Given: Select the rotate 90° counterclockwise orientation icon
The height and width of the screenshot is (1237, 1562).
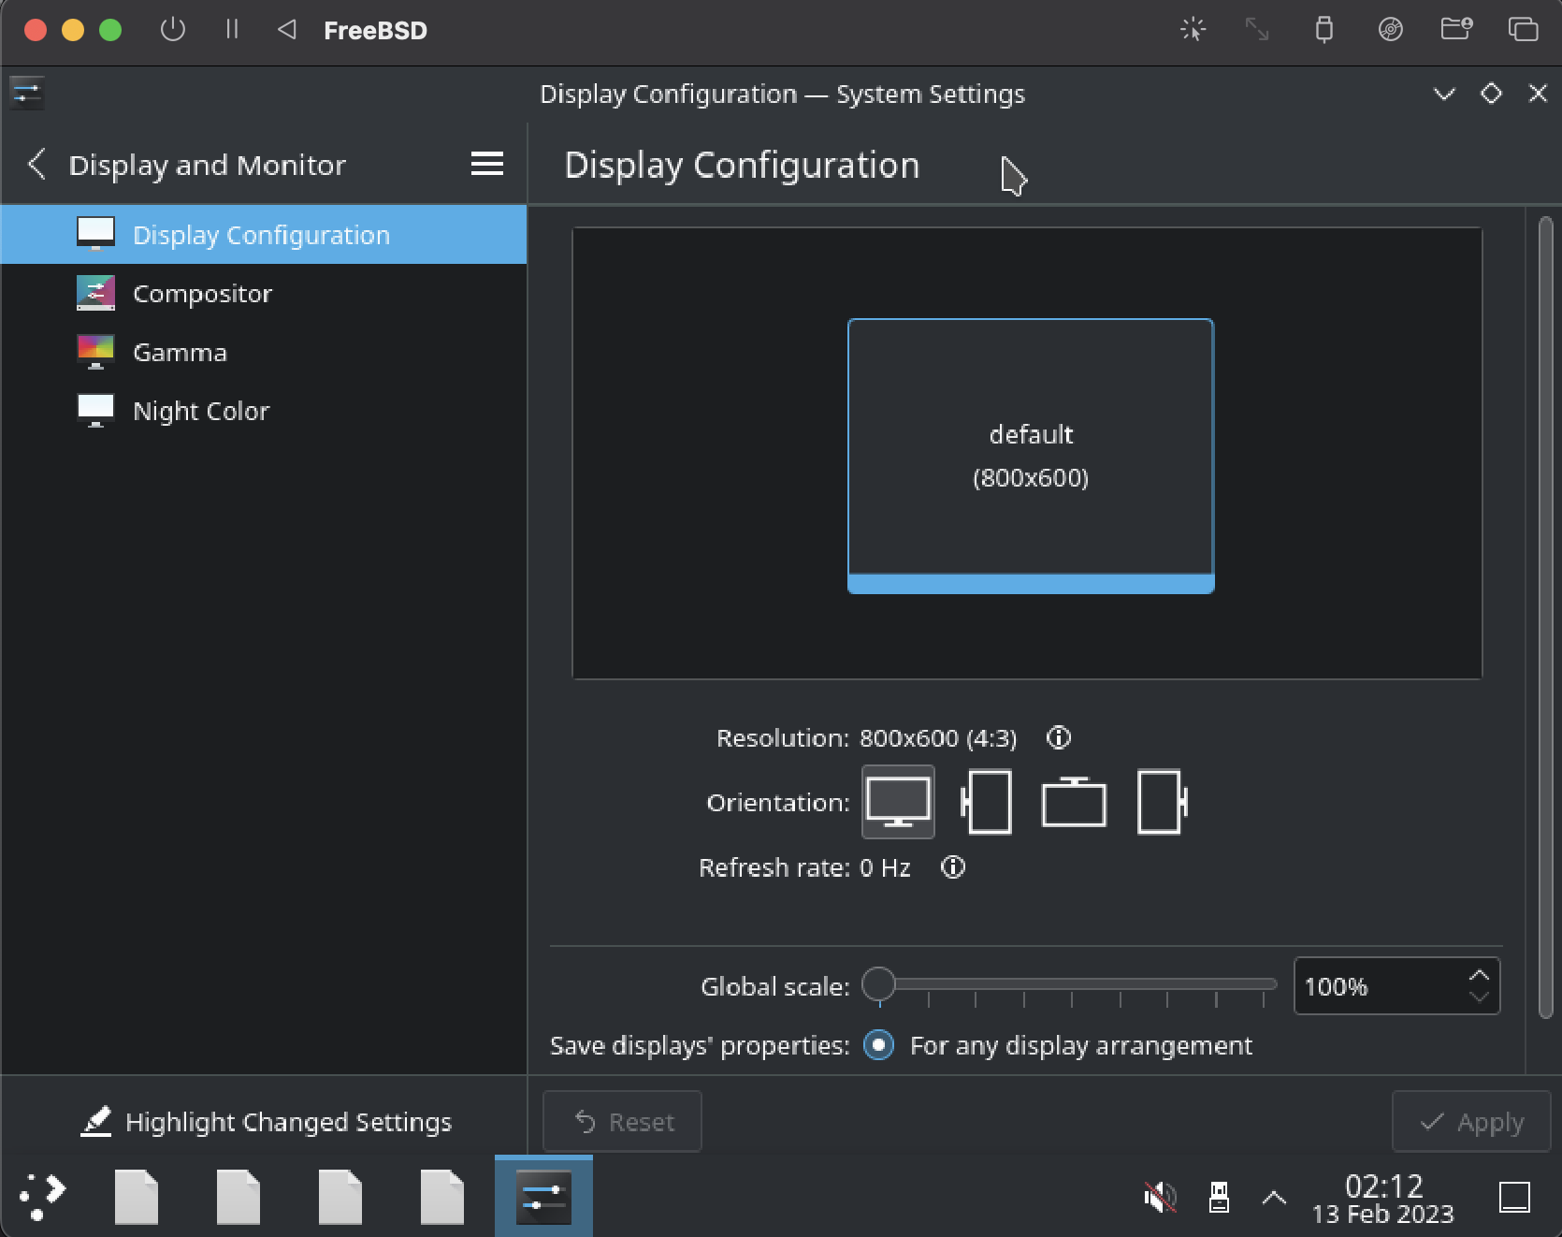Looking at the screenshot, I should tap(987, 802).
